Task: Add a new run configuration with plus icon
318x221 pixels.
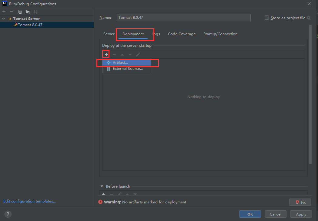Action: [4, 12]
